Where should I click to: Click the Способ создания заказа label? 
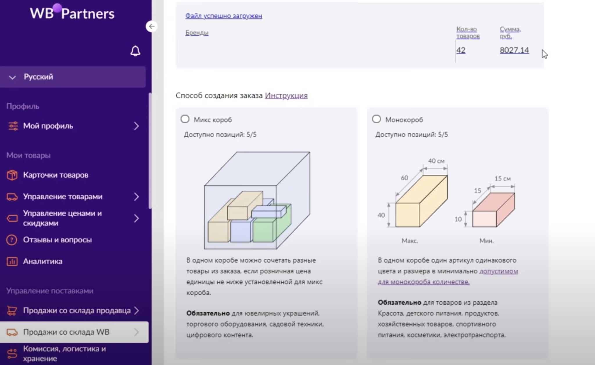[219, 95]
